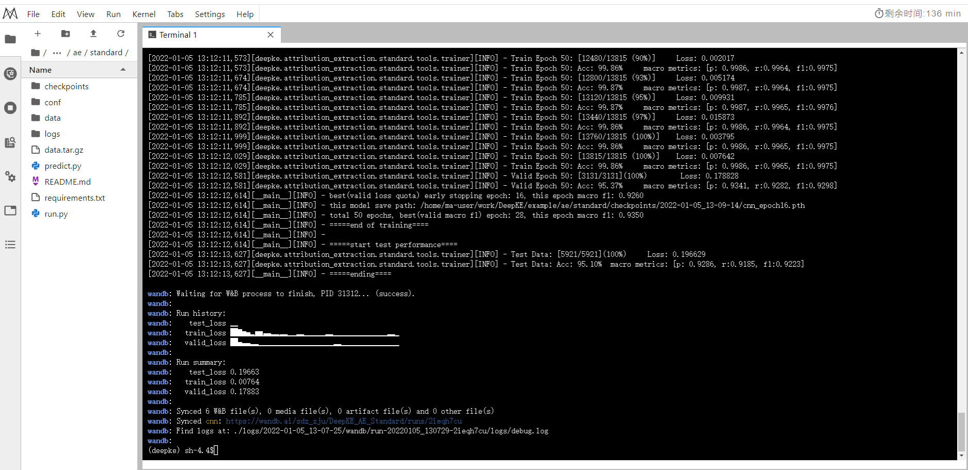968x470 pixels.
Task: Click the New Launcher plus icon
Action: coord(38,34)
